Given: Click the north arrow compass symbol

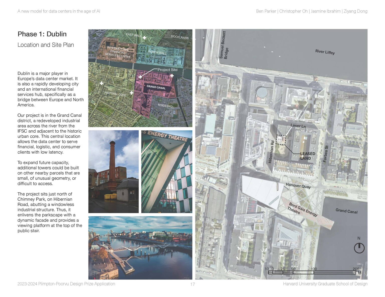Looking at the screenshot, I should (359, 248).
